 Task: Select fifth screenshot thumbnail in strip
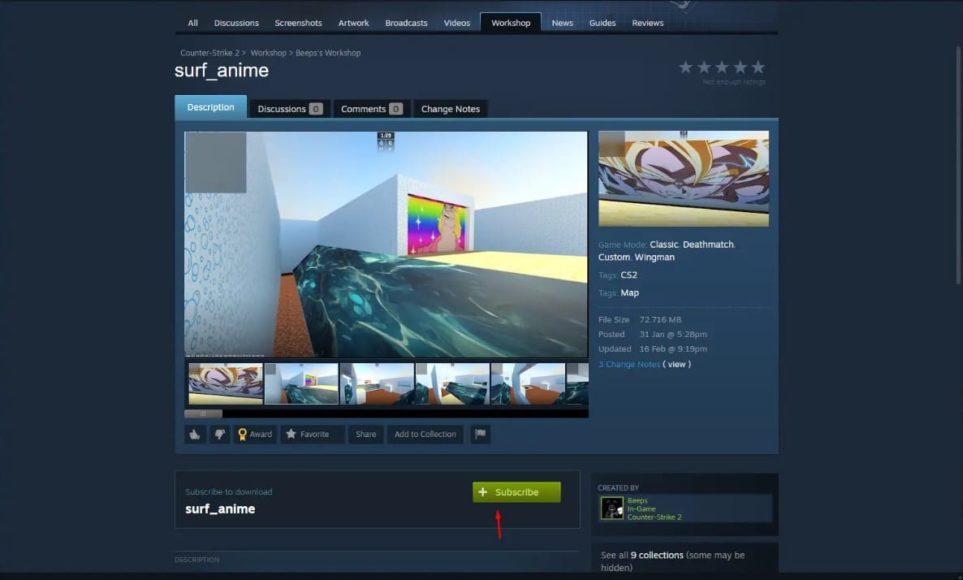point(528,383)
